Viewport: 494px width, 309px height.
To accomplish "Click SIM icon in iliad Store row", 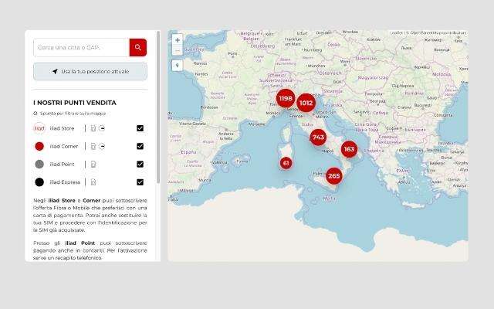I will point(93,128).
